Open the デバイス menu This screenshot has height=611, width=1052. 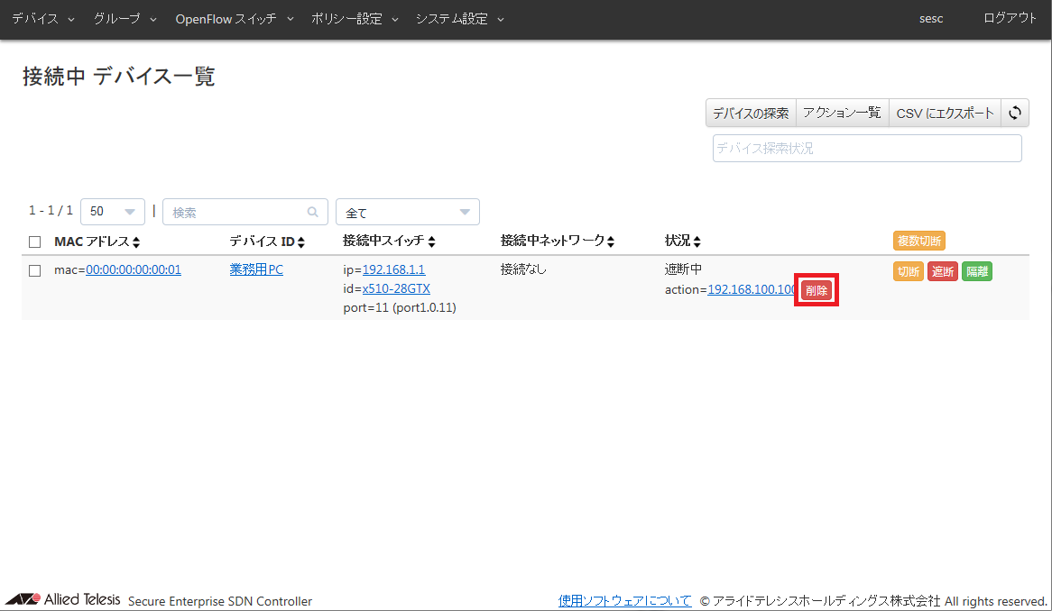click(43, 19)
